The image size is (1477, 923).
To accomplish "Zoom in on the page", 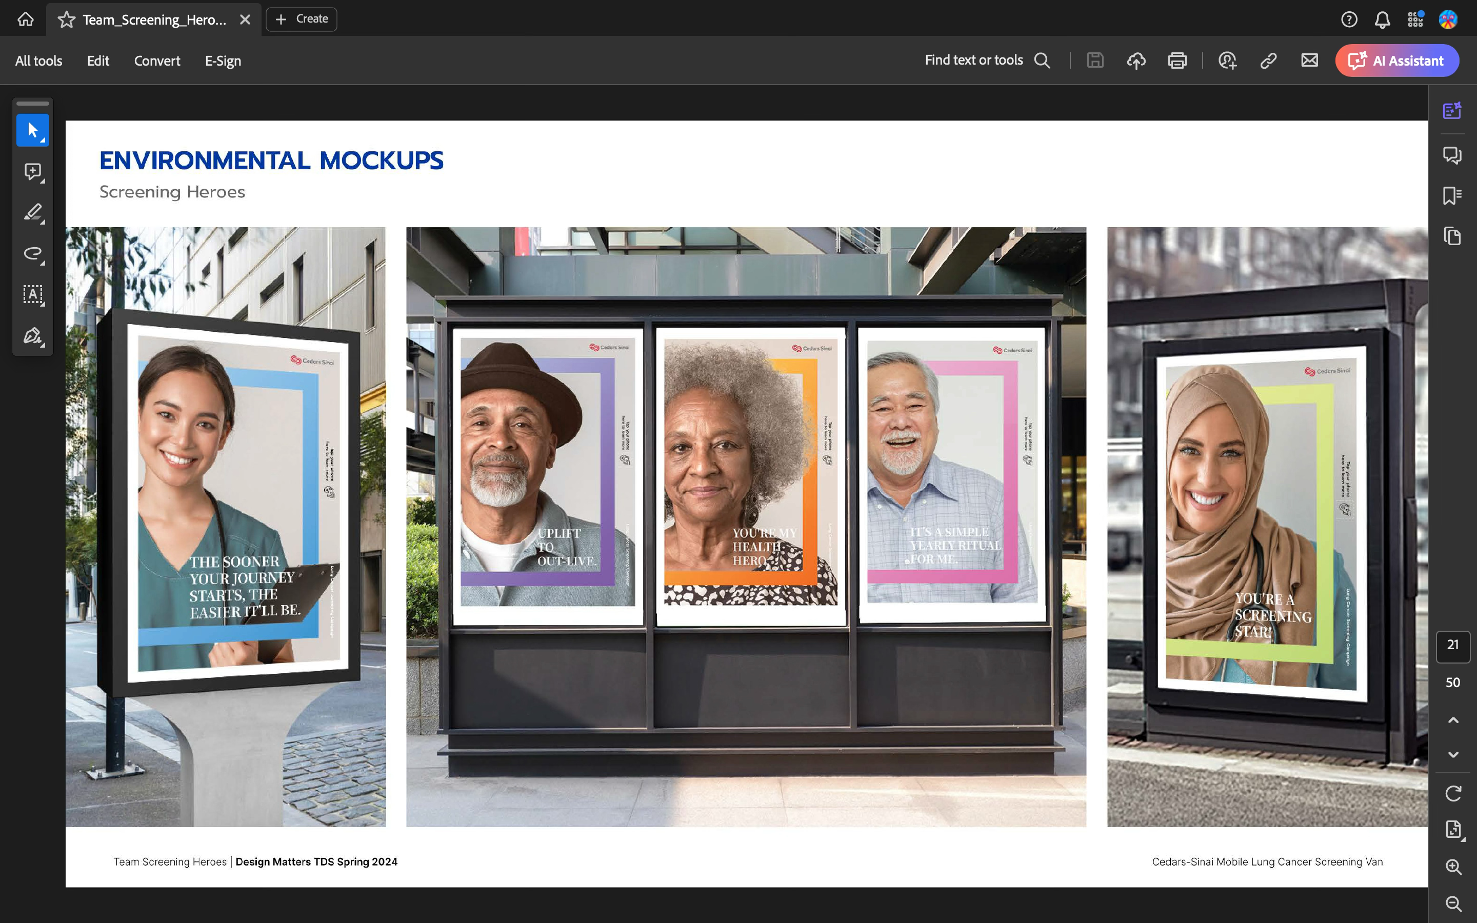I will 1453,867.
